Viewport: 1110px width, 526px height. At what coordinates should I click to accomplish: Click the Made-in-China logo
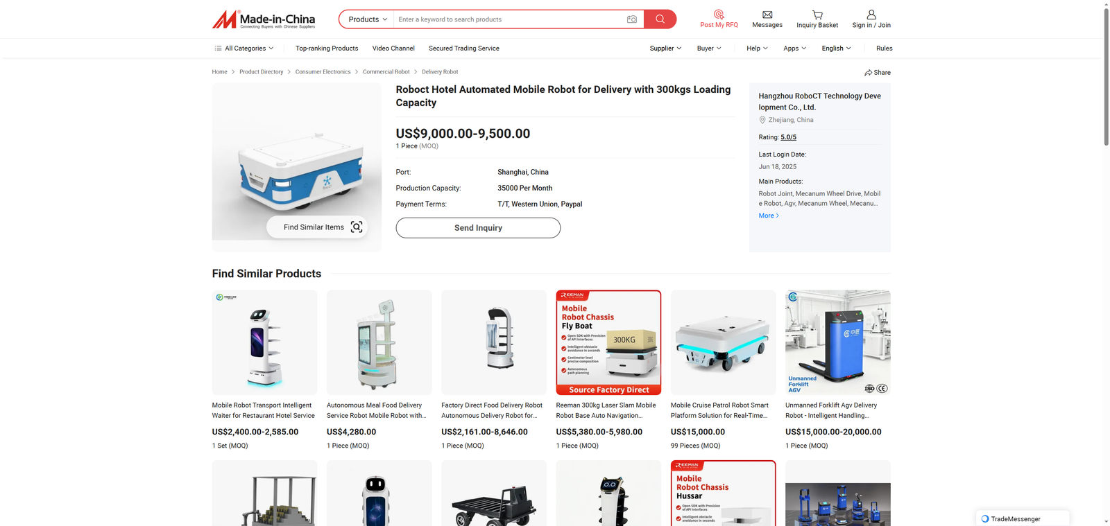[x=264, y=19]
